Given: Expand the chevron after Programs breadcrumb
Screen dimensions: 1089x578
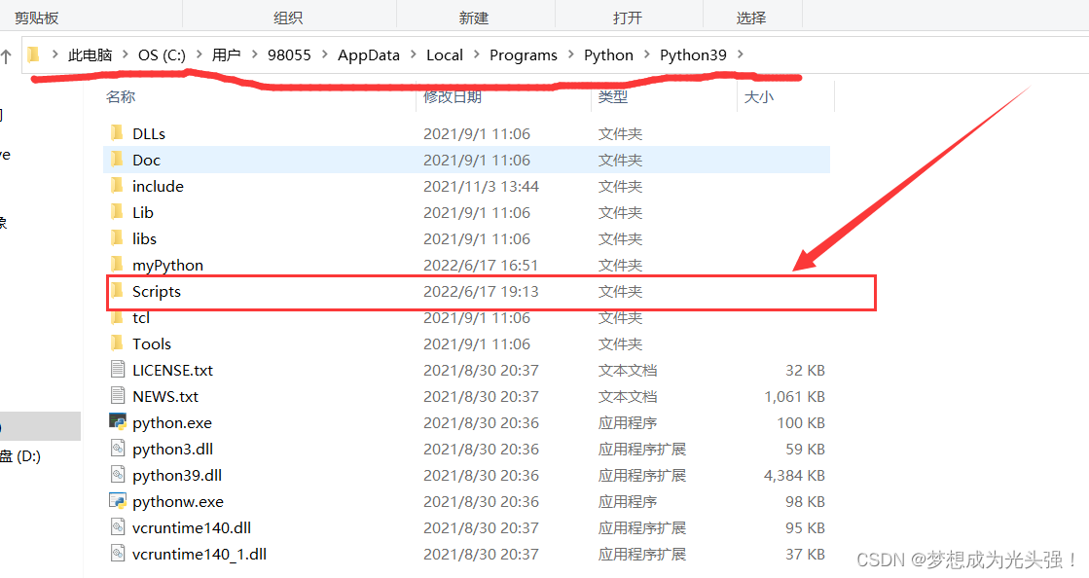Looking at the screenshot, I should click(571, 54).
